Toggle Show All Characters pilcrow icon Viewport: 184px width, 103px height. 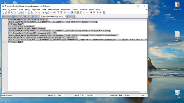(x=68, y=13)
